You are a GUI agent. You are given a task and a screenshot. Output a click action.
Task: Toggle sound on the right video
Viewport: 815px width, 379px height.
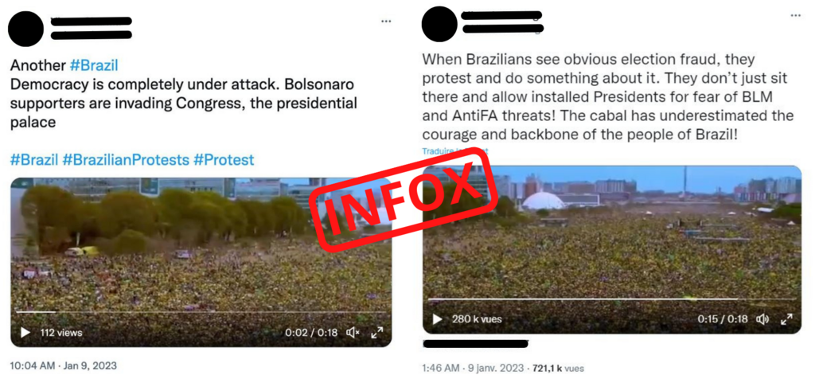pyautogui.click(x=762, y=318)
